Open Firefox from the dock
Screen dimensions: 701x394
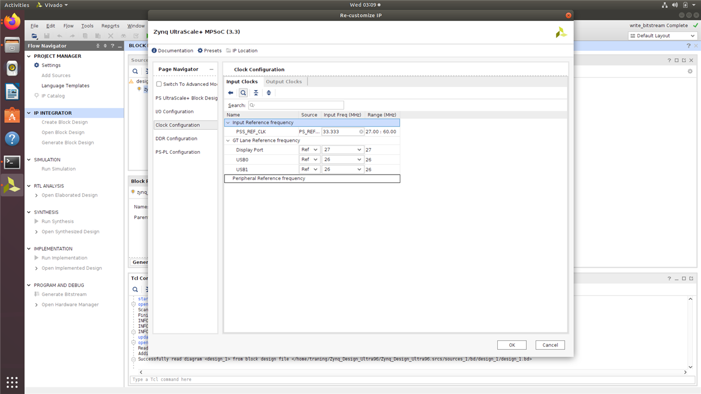pos(12,21)
